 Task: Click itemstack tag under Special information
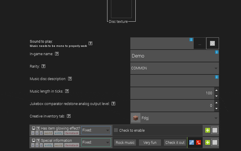coord(72,145)
